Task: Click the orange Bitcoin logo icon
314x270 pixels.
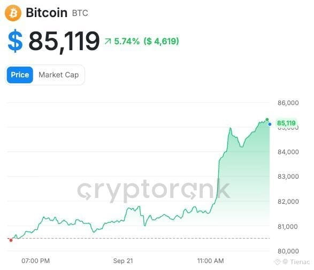Action: [13, 13]
